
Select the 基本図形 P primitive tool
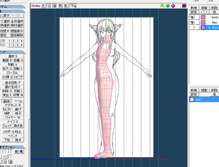click(x=12, y=83)
